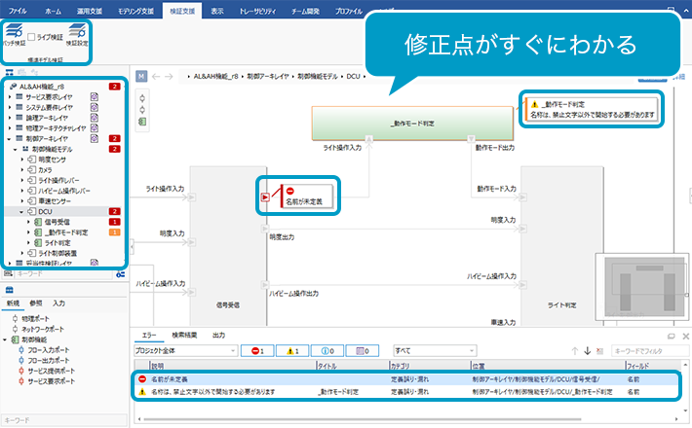Jump to previous error with up arrow
This screenshot has height=428, width=692.
574,350
